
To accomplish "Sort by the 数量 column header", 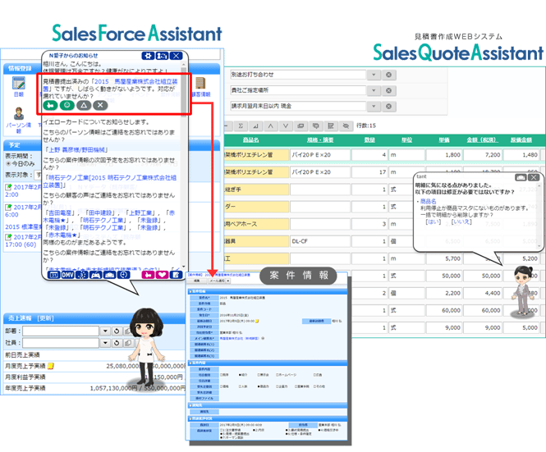I will [369, 140].
